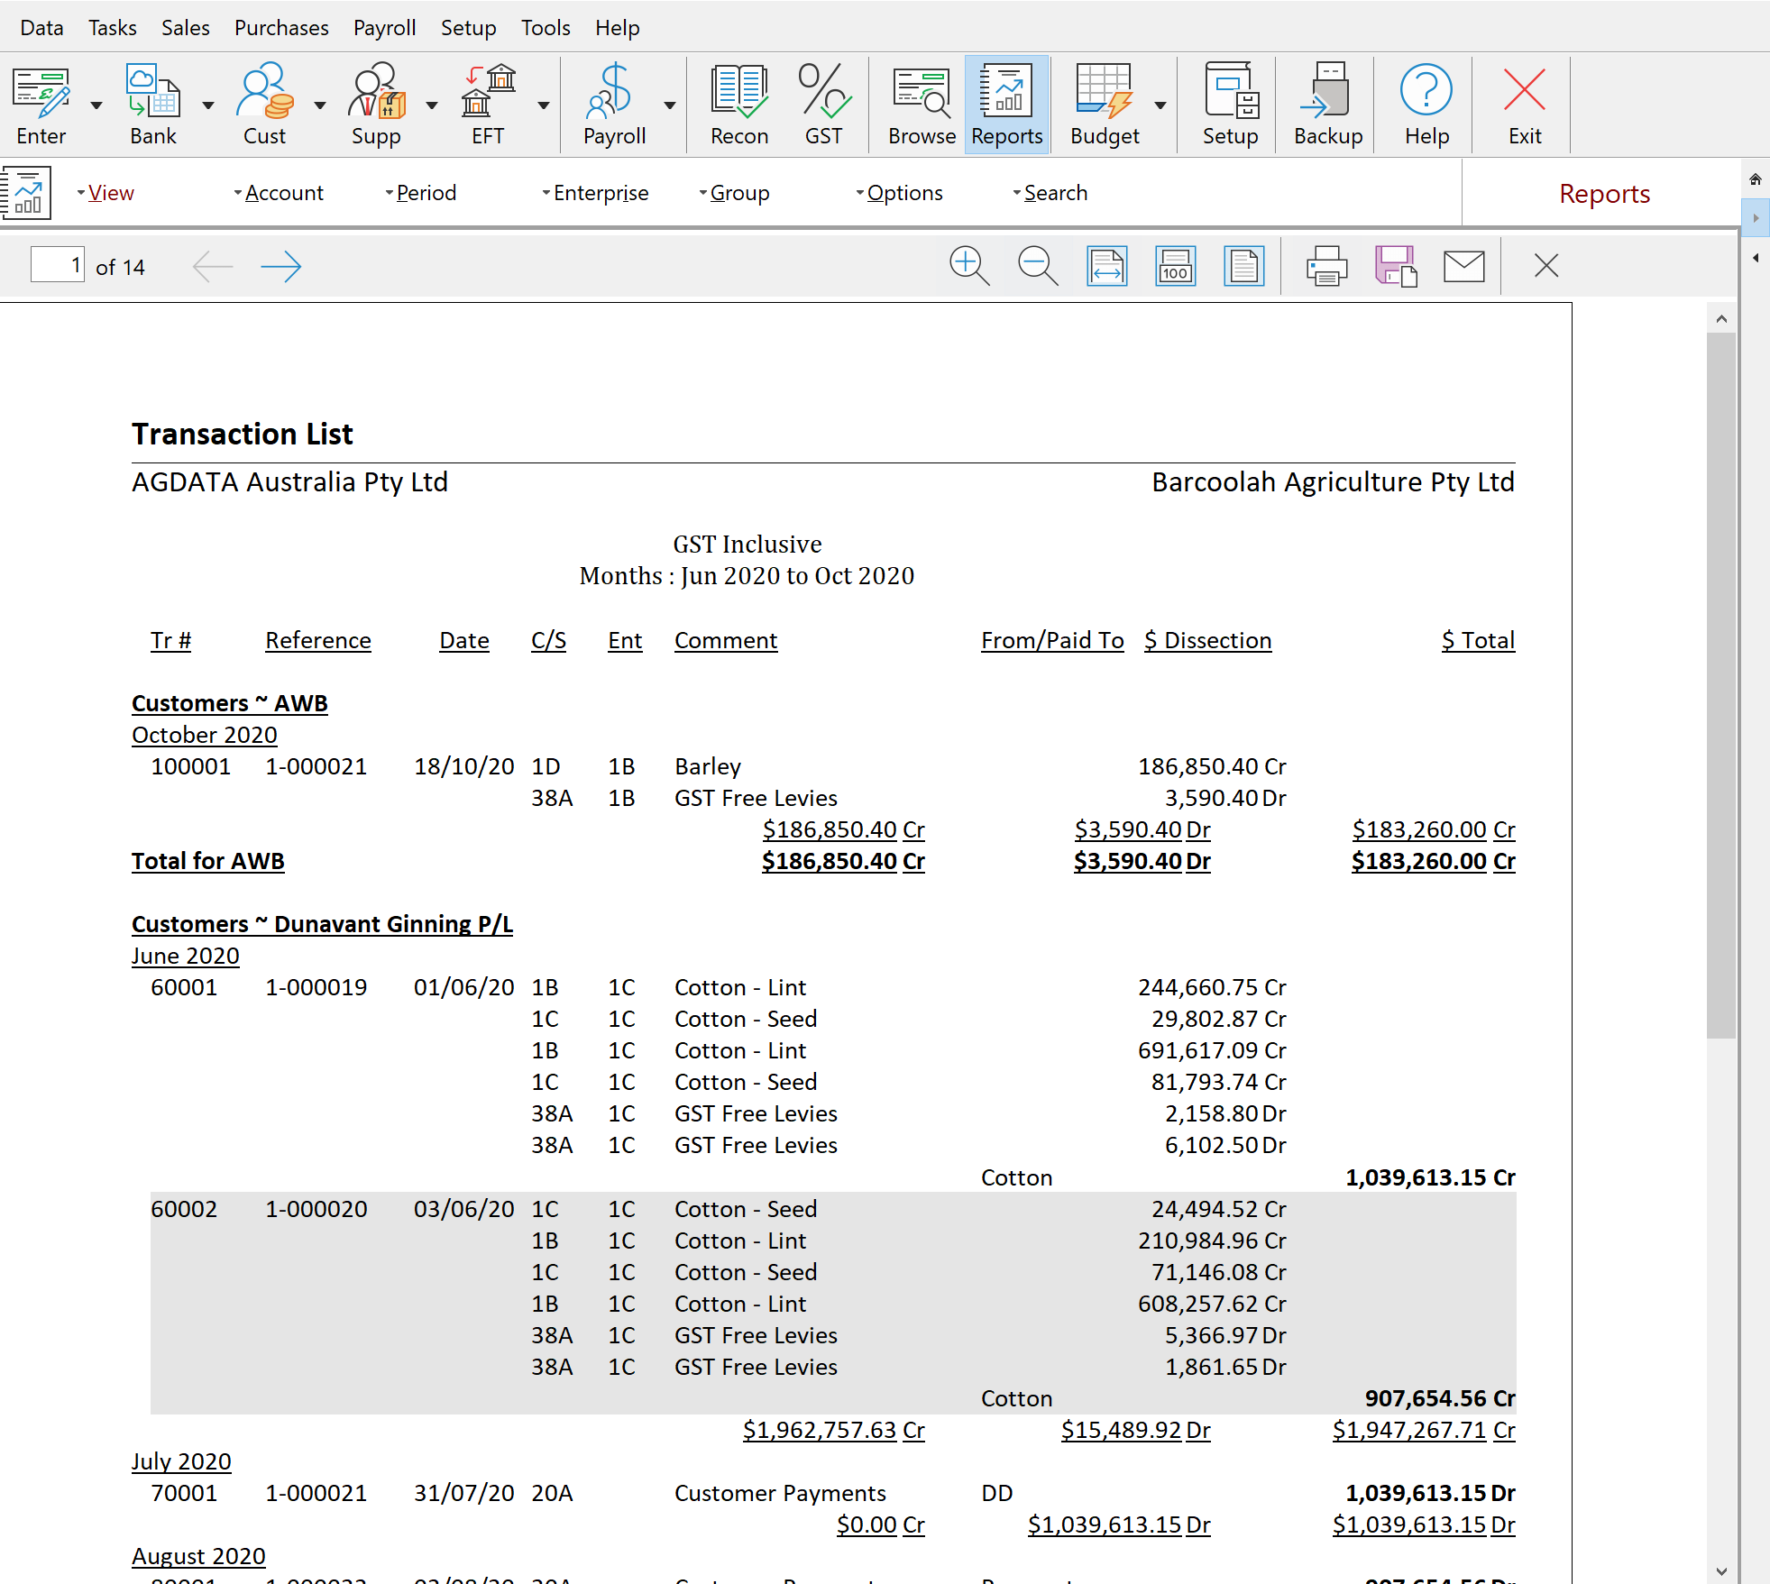Open the Sales menu

pos(186,28)
